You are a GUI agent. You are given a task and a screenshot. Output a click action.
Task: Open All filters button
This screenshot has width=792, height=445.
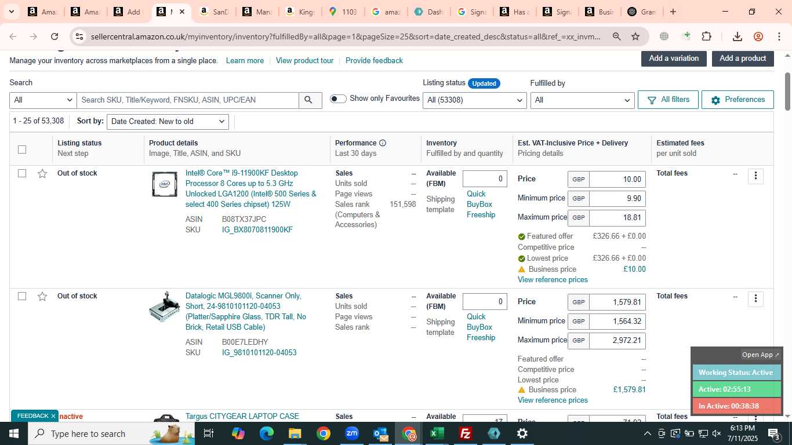[668, 100]
